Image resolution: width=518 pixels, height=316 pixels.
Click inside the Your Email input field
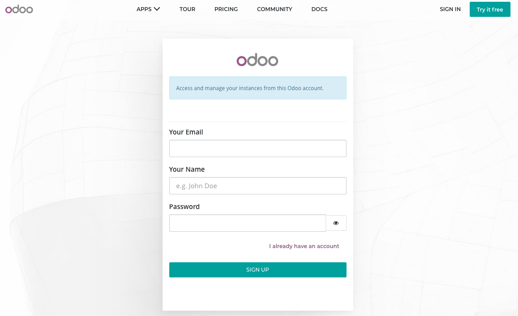(257, 148)
